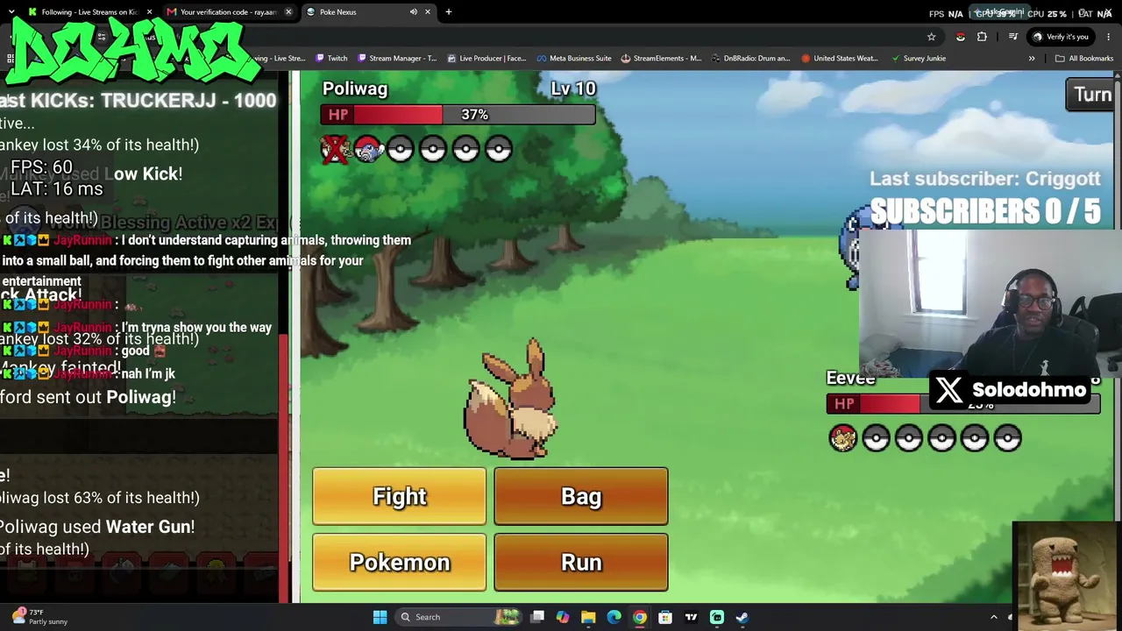Click the battle log line Poliwag used Water Gun!
The image size is (1122, 631).
pyautogui.click(x=97, y=527)
